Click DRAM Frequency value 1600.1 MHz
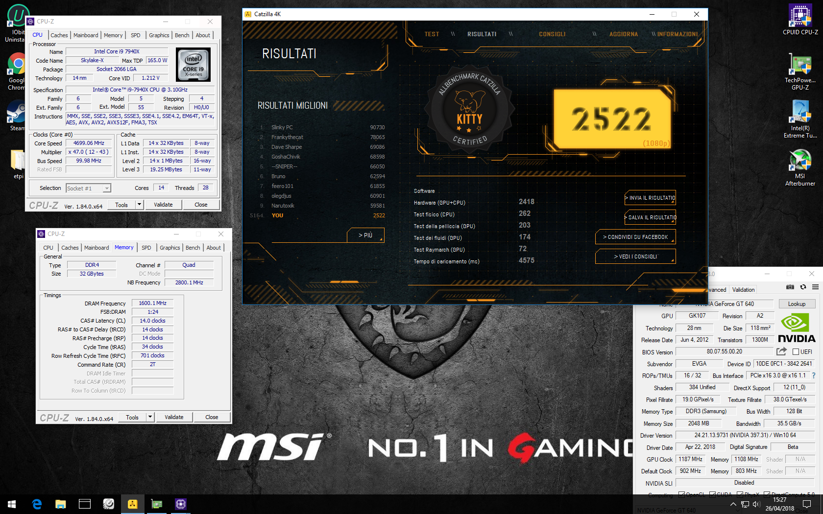The image size is (823, 514). click(x=152, y=303)
